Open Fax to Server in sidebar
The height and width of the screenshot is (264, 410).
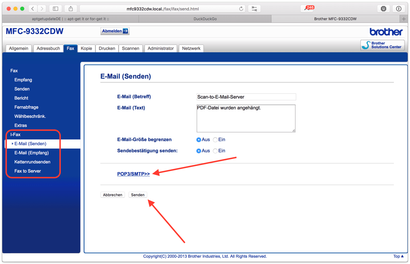[27, 171]
